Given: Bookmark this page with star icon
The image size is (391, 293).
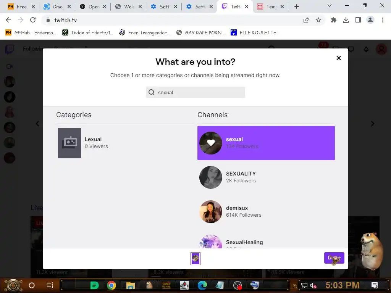Looking at the screenshot, I should (318, 20).
